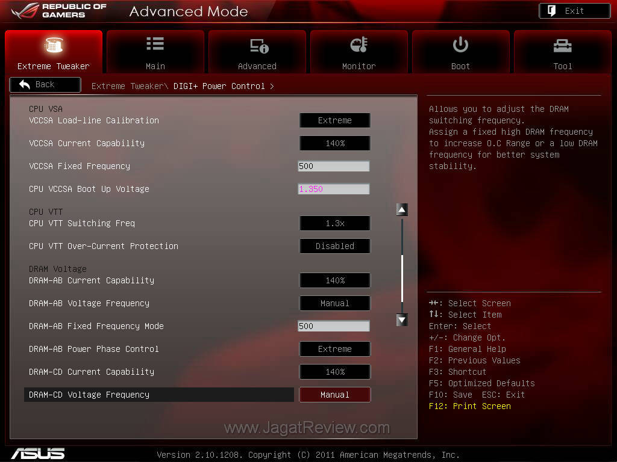Open DRAM-AB Voltage Frequency Manual dropdown
617x462 pixels.
[335, 303]
